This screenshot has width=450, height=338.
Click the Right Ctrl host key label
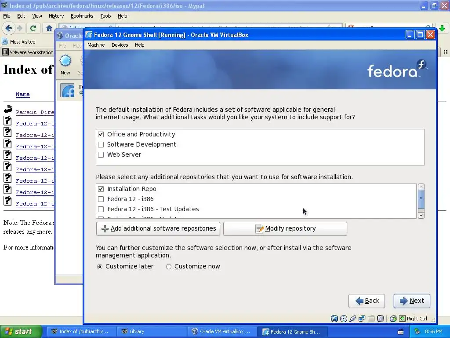[x=417, y=319]
